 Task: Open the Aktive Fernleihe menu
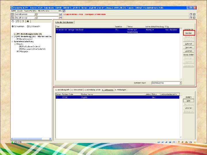pyautogui.click(x=44, y=11)
